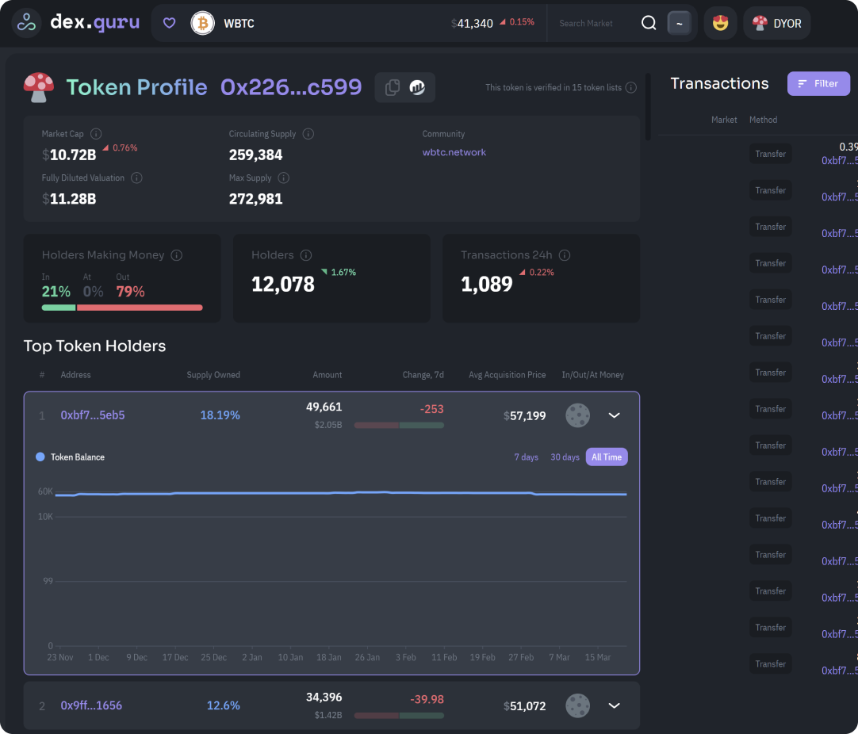Click the info icon next to Holders

pyautogui.click(x=306, y=255)
